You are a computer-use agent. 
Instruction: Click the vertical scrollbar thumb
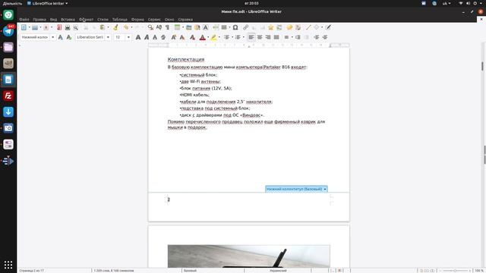[482, 66]
